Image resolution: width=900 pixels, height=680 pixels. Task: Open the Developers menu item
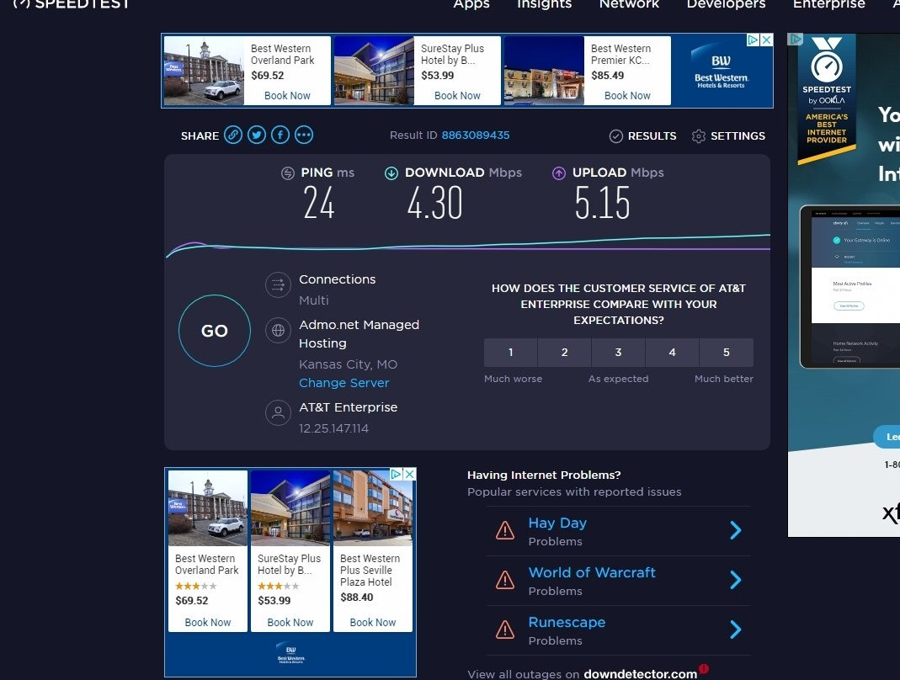726,5
